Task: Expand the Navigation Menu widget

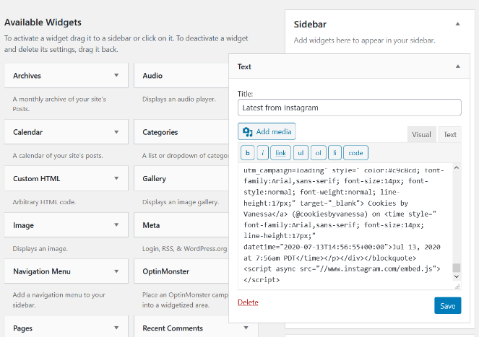Action: click(116, 271)
